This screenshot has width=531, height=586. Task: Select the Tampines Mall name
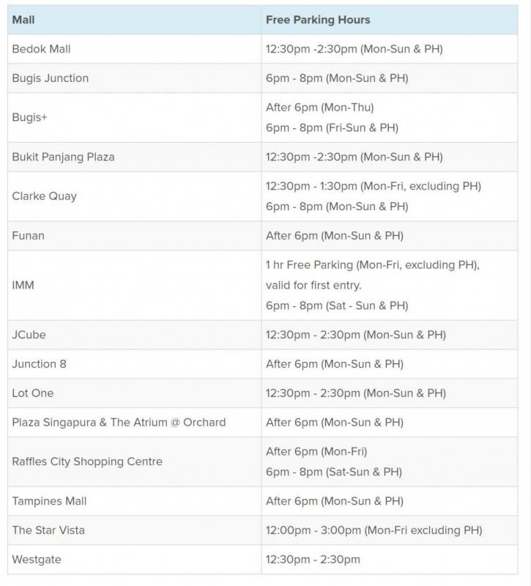pos(49,501)
